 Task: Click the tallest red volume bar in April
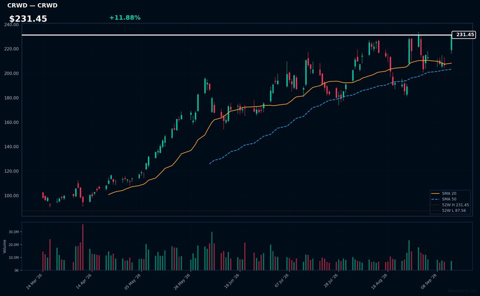click(83, 247)
